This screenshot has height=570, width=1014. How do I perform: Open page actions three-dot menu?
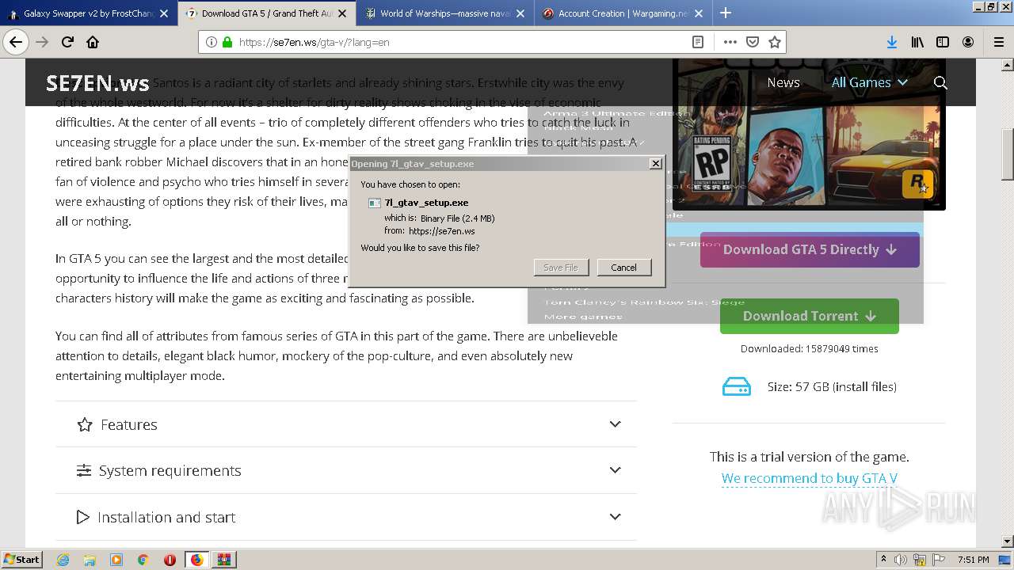pyautogui.click(x=730, y=42)
